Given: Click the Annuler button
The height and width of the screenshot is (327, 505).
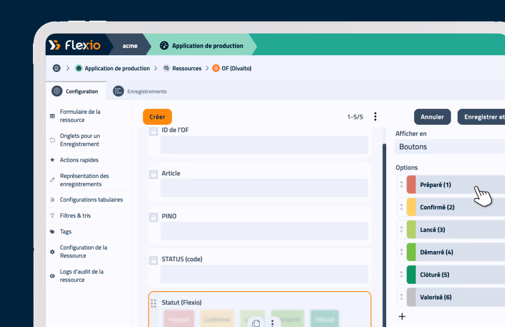Looking at the screenshot, I should click(432, 117).
